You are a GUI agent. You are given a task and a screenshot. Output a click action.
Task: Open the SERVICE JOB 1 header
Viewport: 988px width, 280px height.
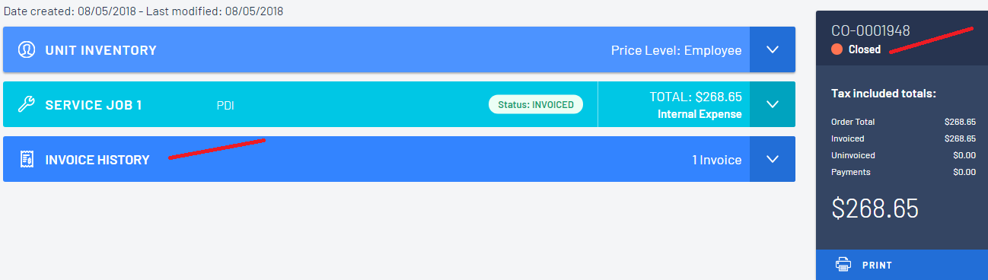click(94, 105)
